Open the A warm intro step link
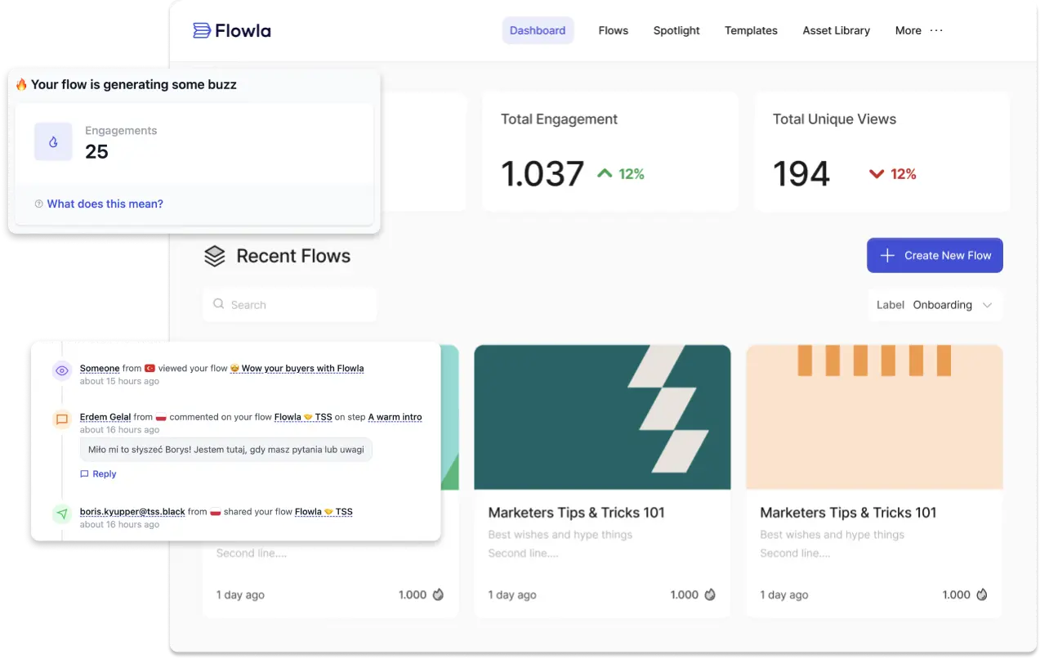The width and height of the screenshot is (1040, 659). coord(395,417)
